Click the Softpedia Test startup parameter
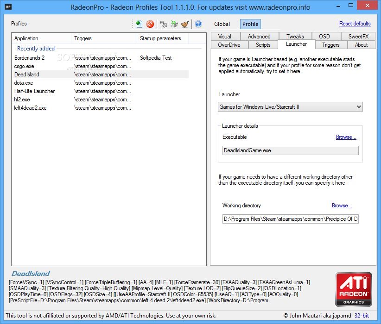 coord(156,58)
